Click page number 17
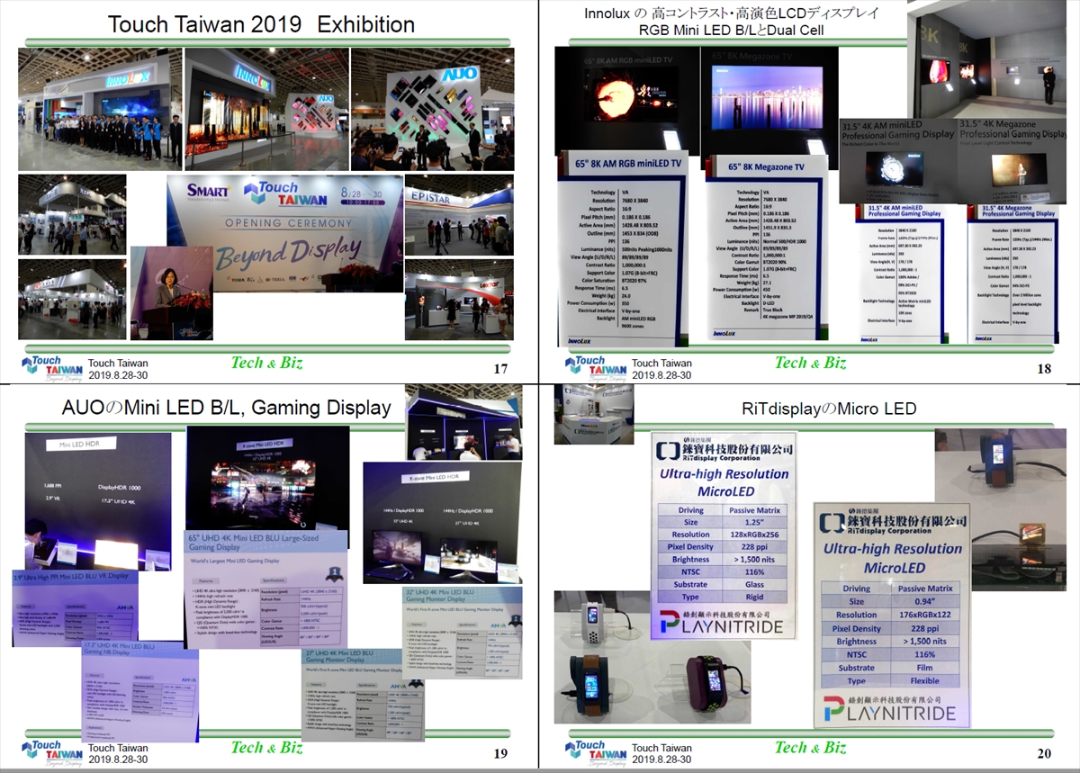Viewport: 1080px width, 773px height. pos(501,368)
